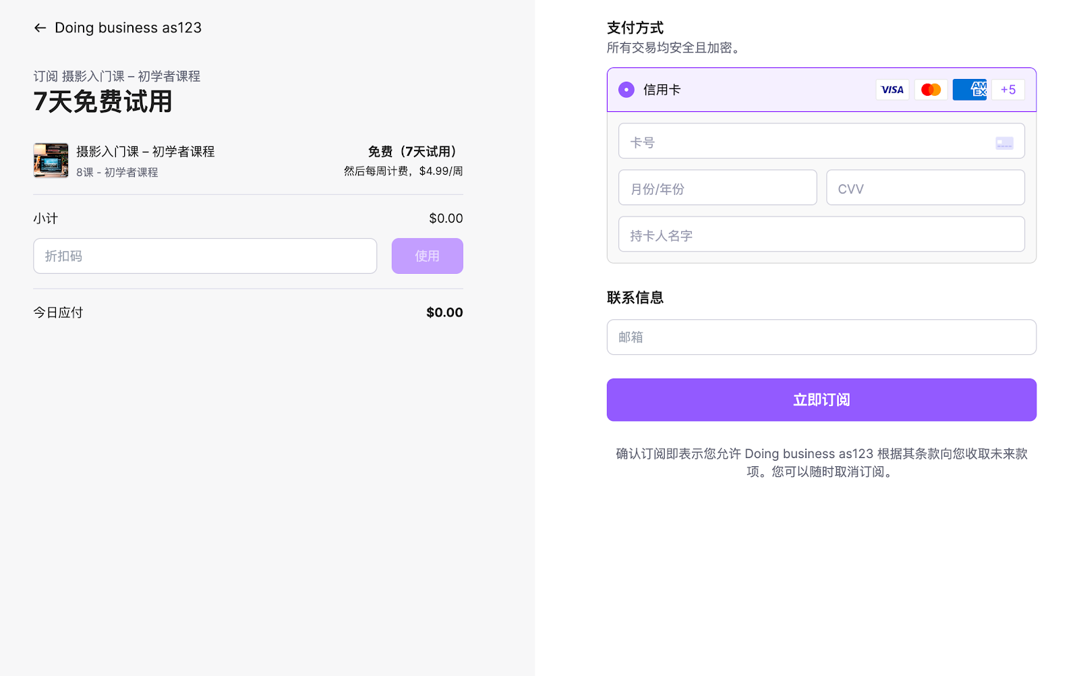Select the CVV input field
Viewport: 1079px width, 676px height.
tap(925, 188)
